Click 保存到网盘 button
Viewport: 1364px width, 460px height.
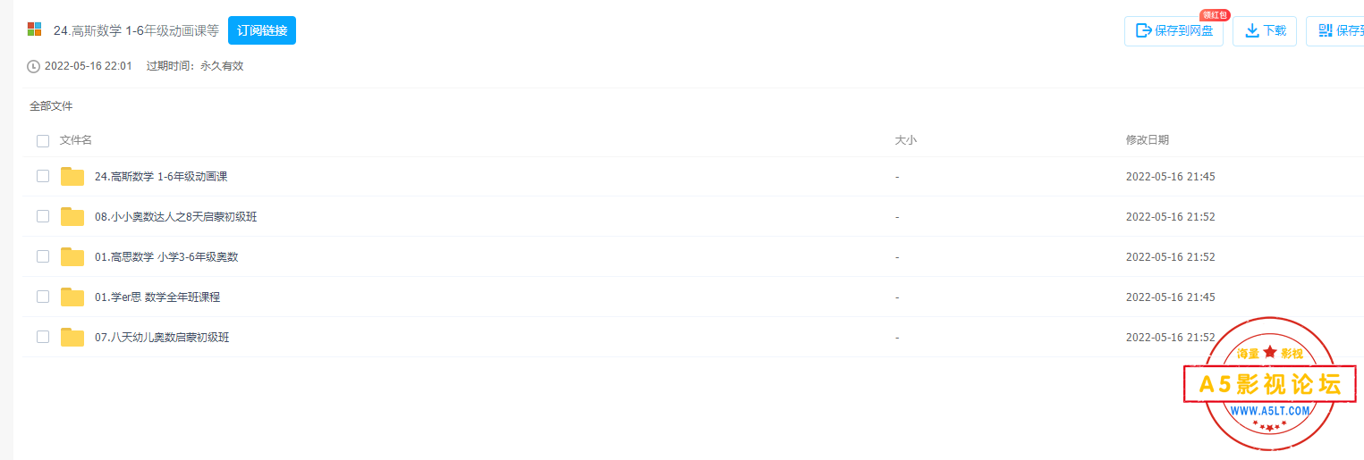(x=1173, y=30)
